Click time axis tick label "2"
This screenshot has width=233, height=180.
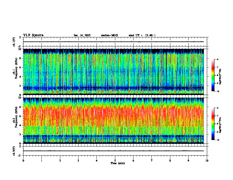pyautogui.click(x=60, y=161)
